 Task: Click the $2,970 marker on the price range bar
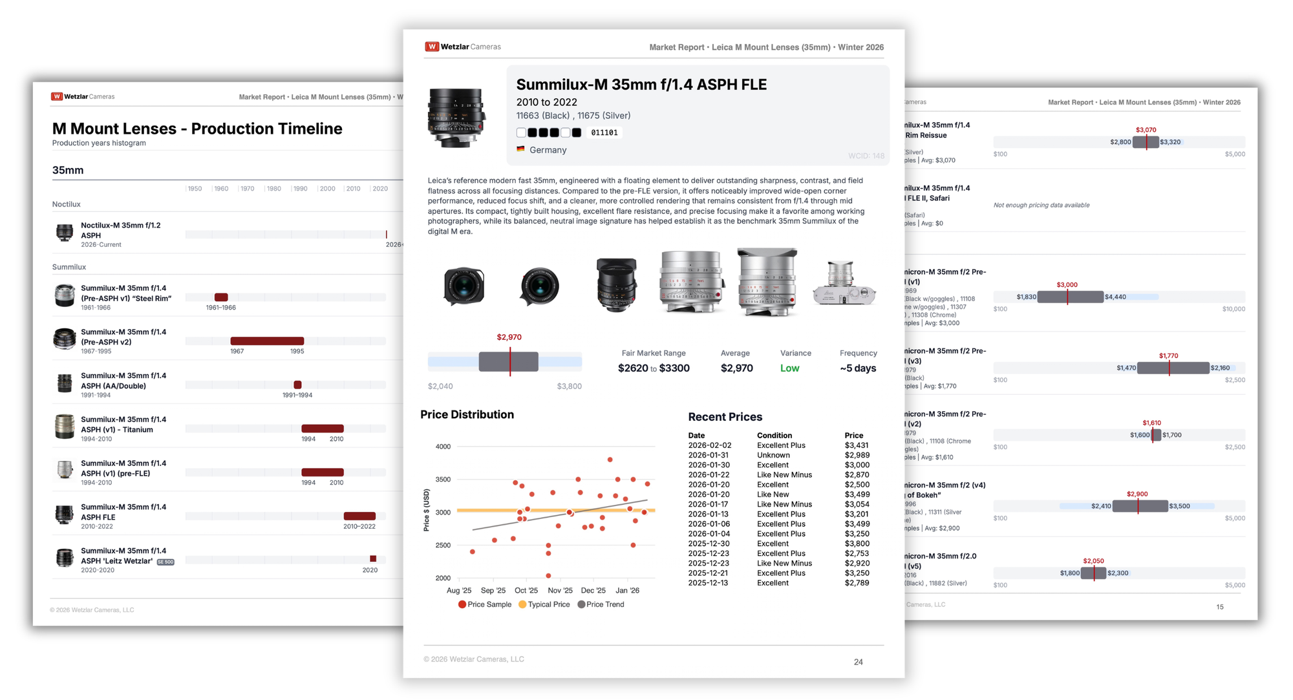510,361
